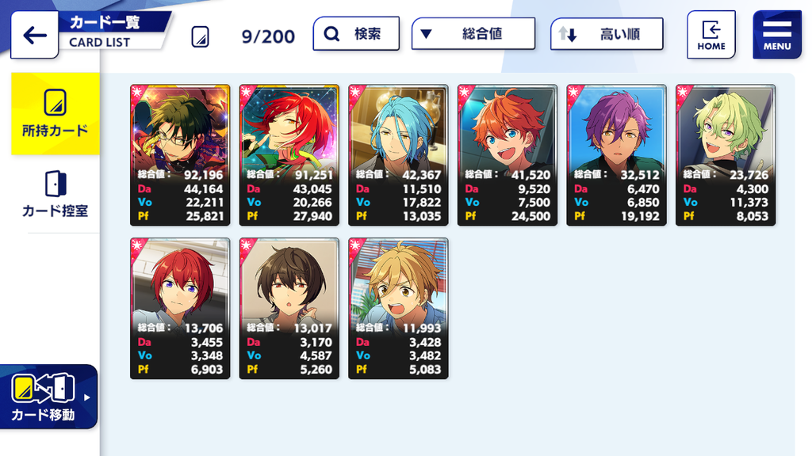Open the カード移動 card transfer button
Viewport: 812px width, 456px height.
(48, 397)
